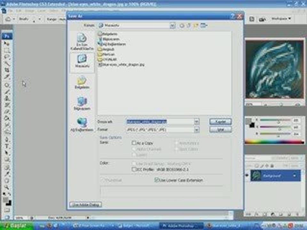Toggle the Annotations checkbox
This screenshot has height=230, width=307.
click(x=177, y=143)
